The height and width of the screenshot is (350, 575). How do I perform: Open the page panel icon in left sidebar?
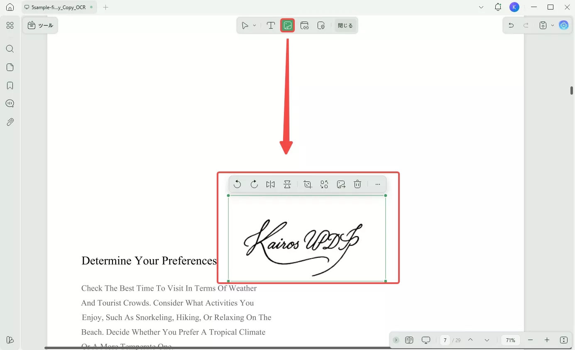point(10,67)
